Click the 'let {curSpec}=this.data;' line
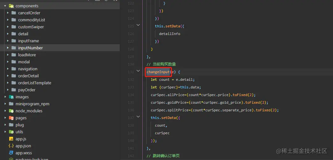333x160 pixels. pyautogui.click(x=176, y=87)
